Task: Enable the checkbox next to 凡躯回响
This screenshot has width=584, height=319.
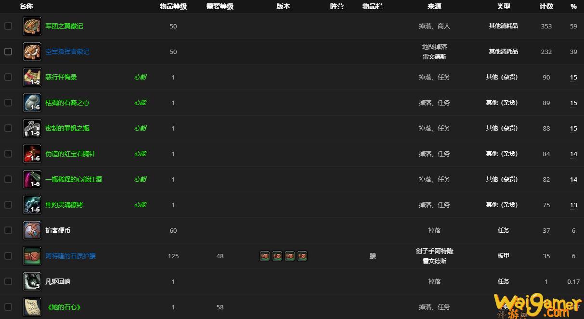Action: coord(8,281)
